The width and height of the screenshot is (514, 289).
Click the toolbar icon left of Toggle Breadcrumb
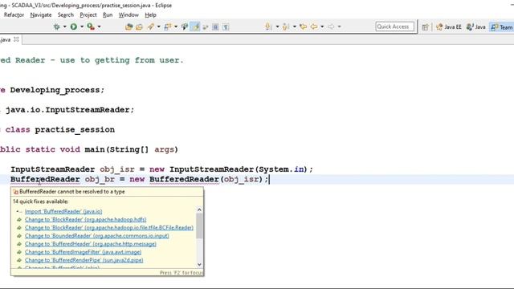tap(168, 26)
